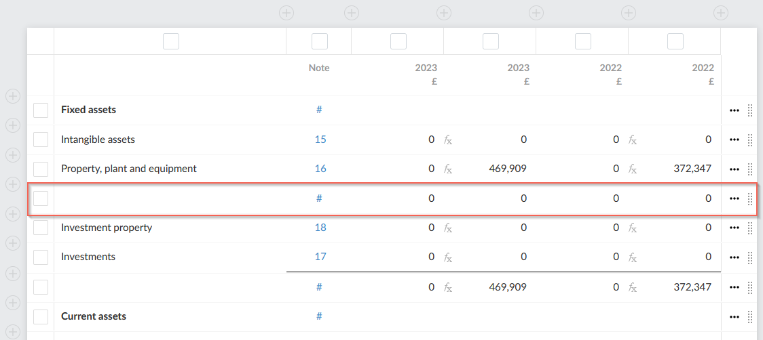This screenshot has height=340, width=763.
Task: Open the 2022 fx formula for Investment property
Action: [633, 228]
